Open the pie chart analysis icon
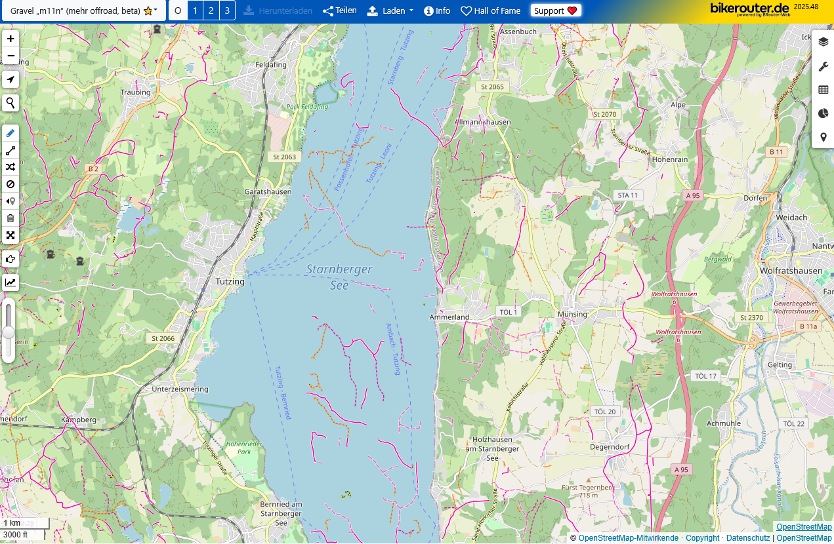Screen dimensions: 834x544 [x=824, y=113]
